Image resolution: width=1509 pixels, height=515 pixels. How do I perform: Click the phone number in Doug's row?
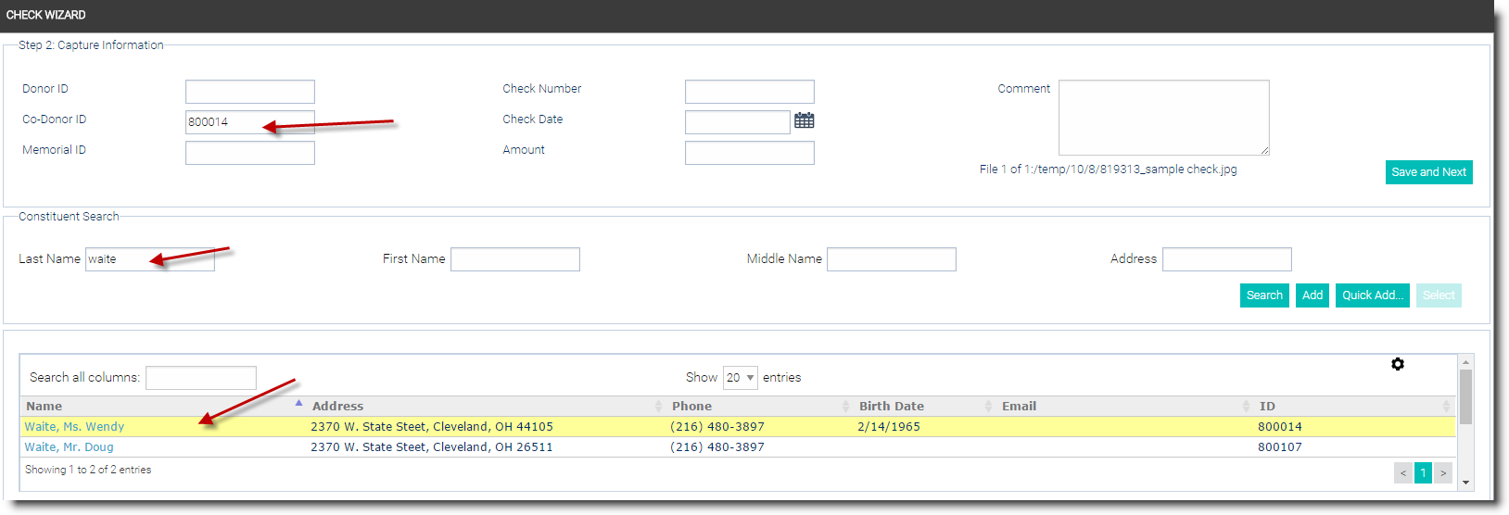[717, 447]
